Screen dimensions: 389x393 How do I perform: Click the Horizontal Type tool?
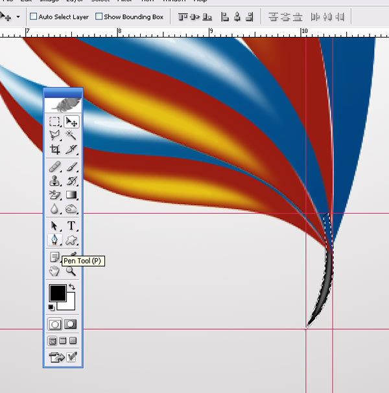click(71, 226)
